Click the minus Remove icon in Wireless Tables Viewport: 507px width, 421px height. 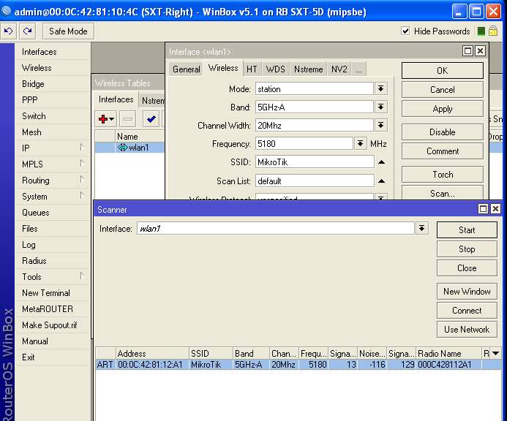tap(128, 119)
